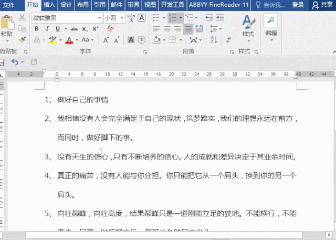Open the font color dropdown arrow
Viewport: 336px width, 240px height.
77,40
